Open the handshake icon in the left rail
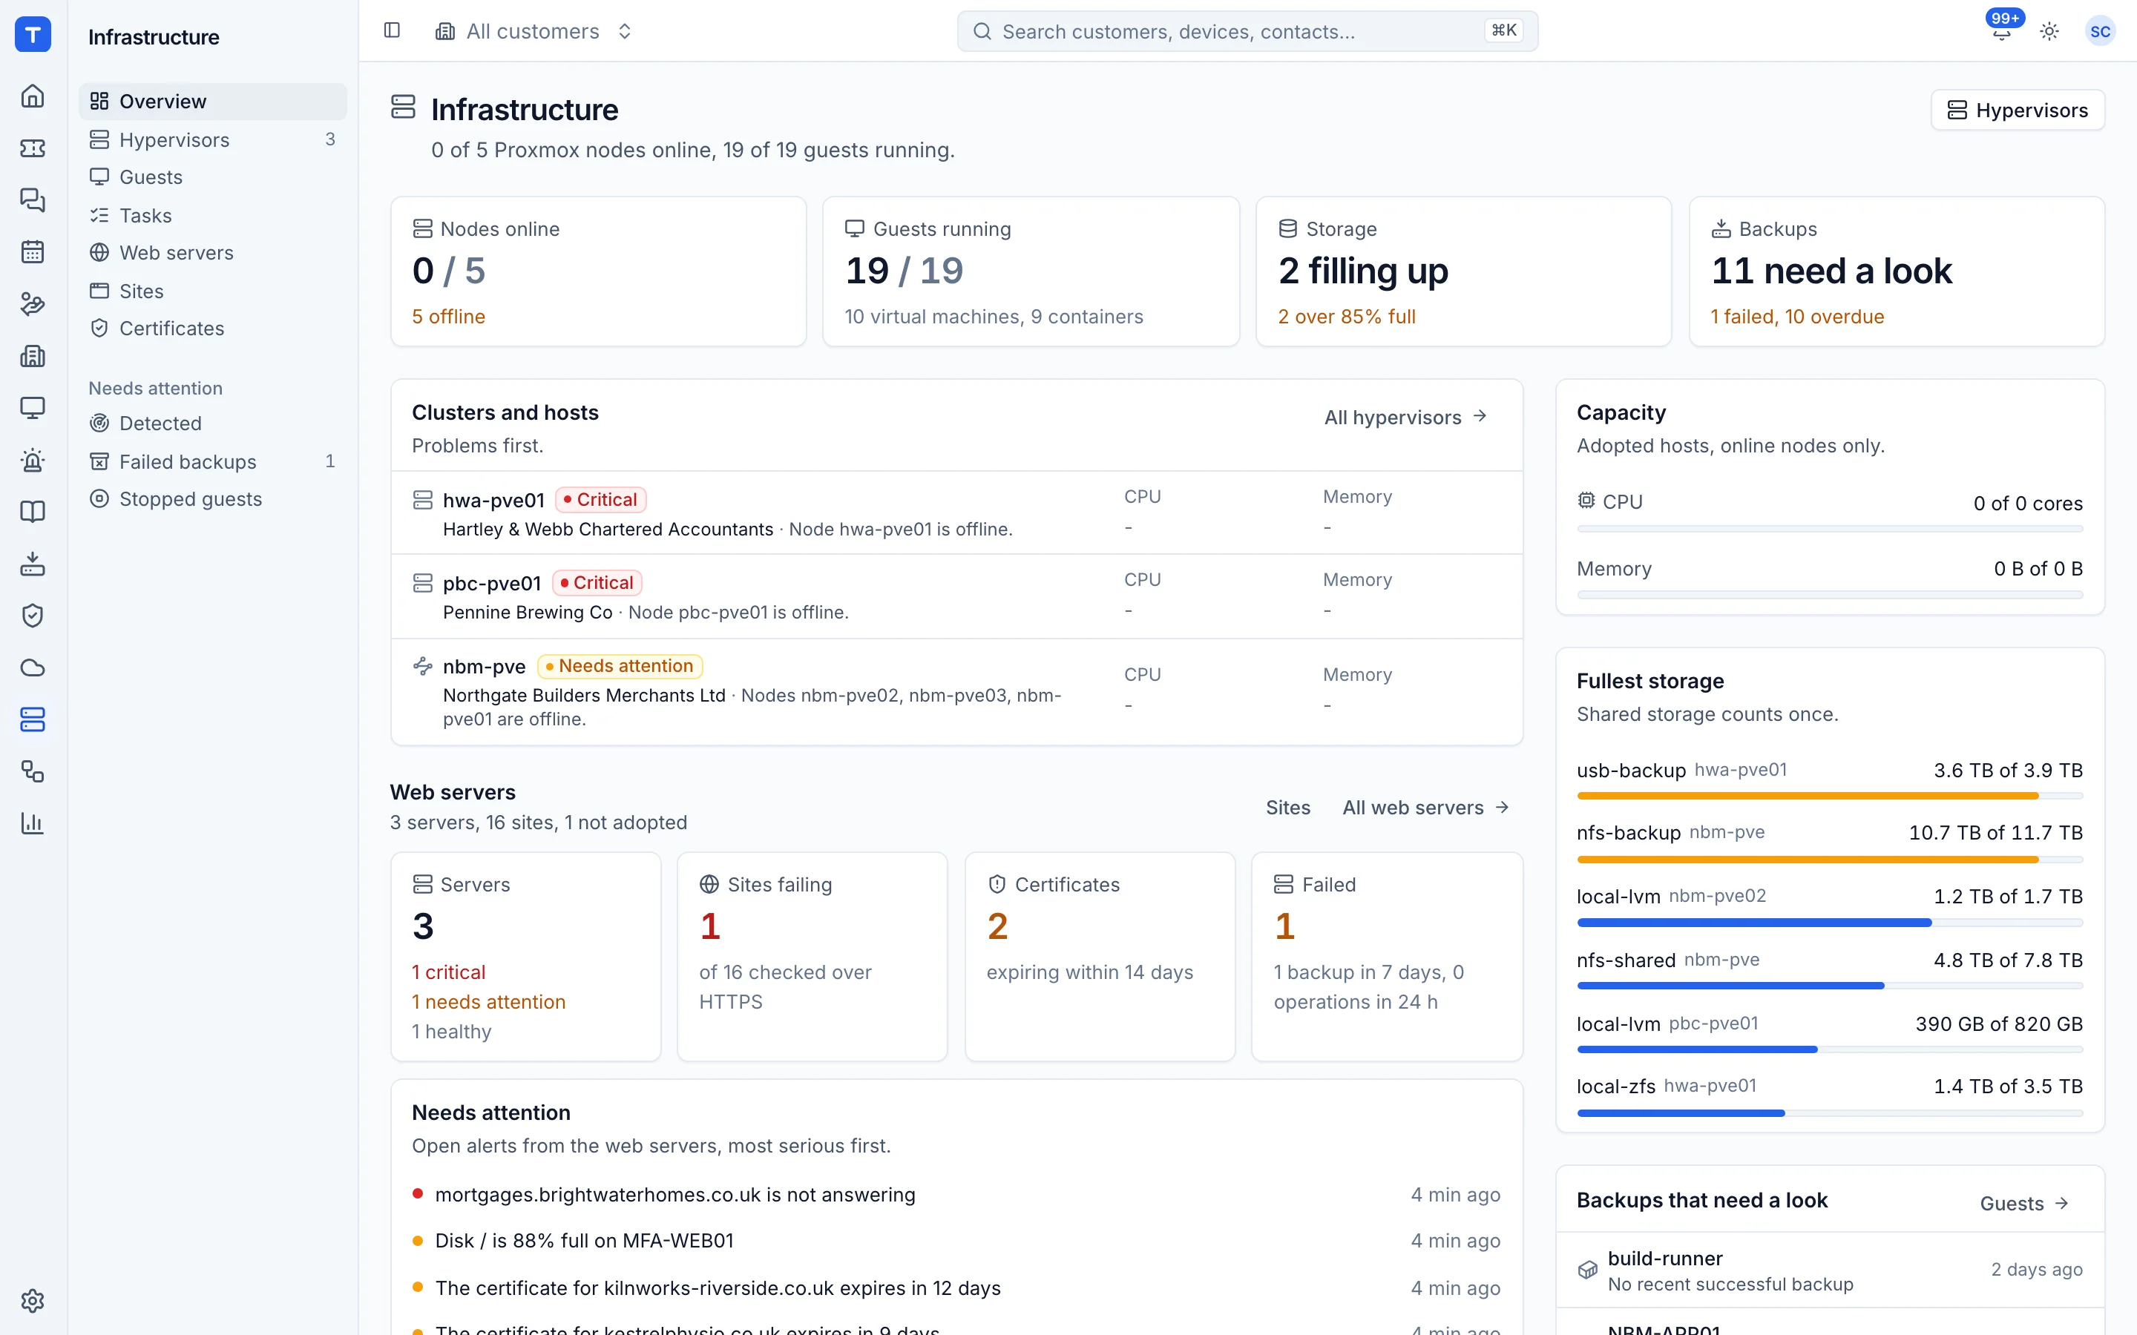The height and width of the screenshot is (1335, 2137). (33, 304)
